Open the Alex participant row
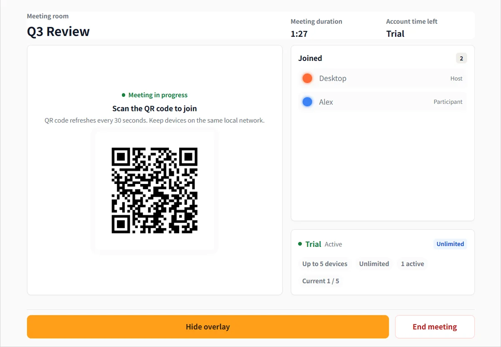This screenshot has height=347, width=501. click(382, 102)
